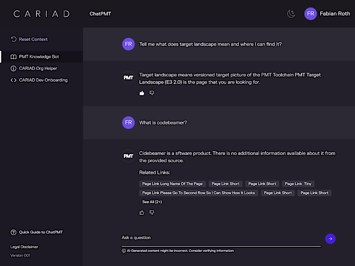Click the CARIAD Org Helper info icon
This screenshot has height=266, width=355.
14,68
